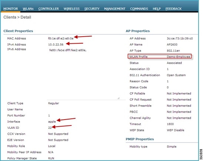
Task: Select the MANAGEMENT menu
Action: pyautogui.click(x=115, y=9)
